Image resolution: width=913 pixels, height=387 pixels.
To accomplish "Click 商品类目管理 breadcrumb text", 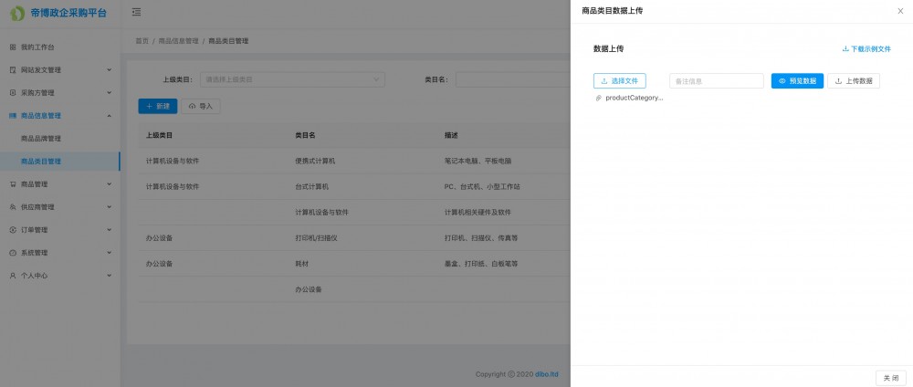I will (x=228, y=41).
